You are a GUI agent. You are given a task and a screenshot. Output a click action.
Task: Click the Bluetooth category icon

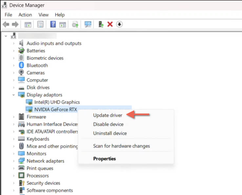[21, 65]
